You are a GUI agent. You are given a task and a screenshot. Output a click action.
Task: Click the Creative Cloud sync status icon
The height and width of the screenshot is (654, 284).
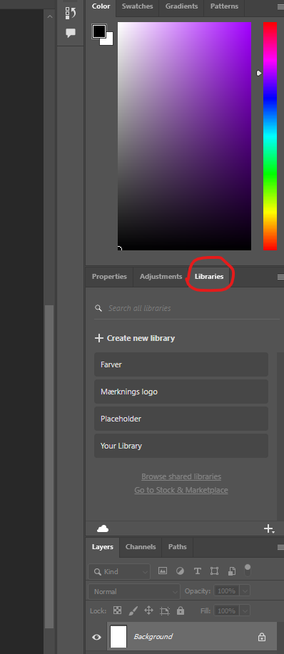pyautogui.click(x=103, y=529)
